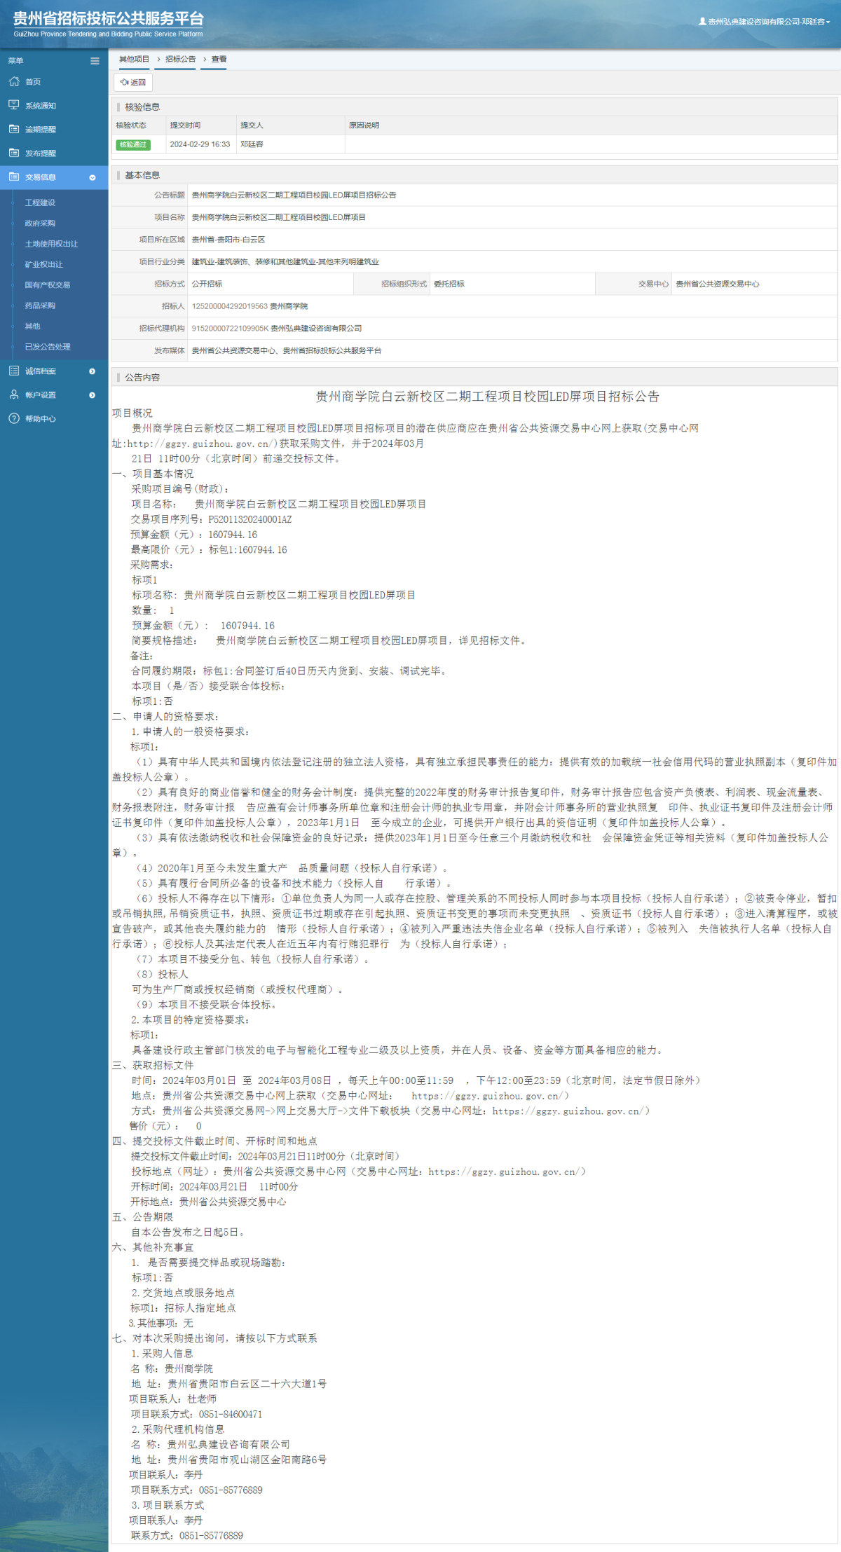The height and width of the screenshot is (1552, 841).
Task: Click submit time 2024-02-29 16:33
Action: (x=200, y=144)
